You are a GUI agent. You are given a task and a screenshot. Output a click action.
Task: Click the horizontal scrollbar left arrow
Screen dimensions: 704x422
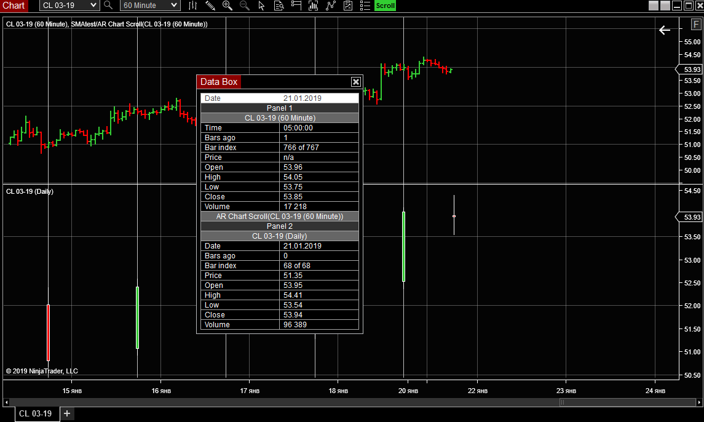(x=6, y=402)
